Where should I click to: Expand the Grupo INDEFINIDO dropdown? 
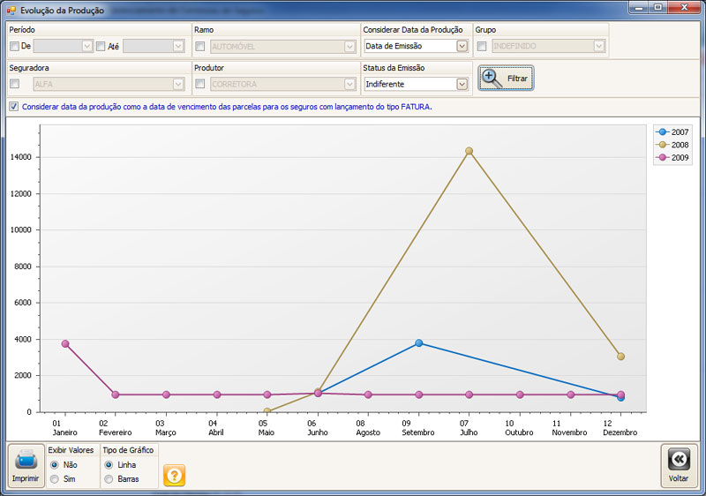[x=599, y=46]
